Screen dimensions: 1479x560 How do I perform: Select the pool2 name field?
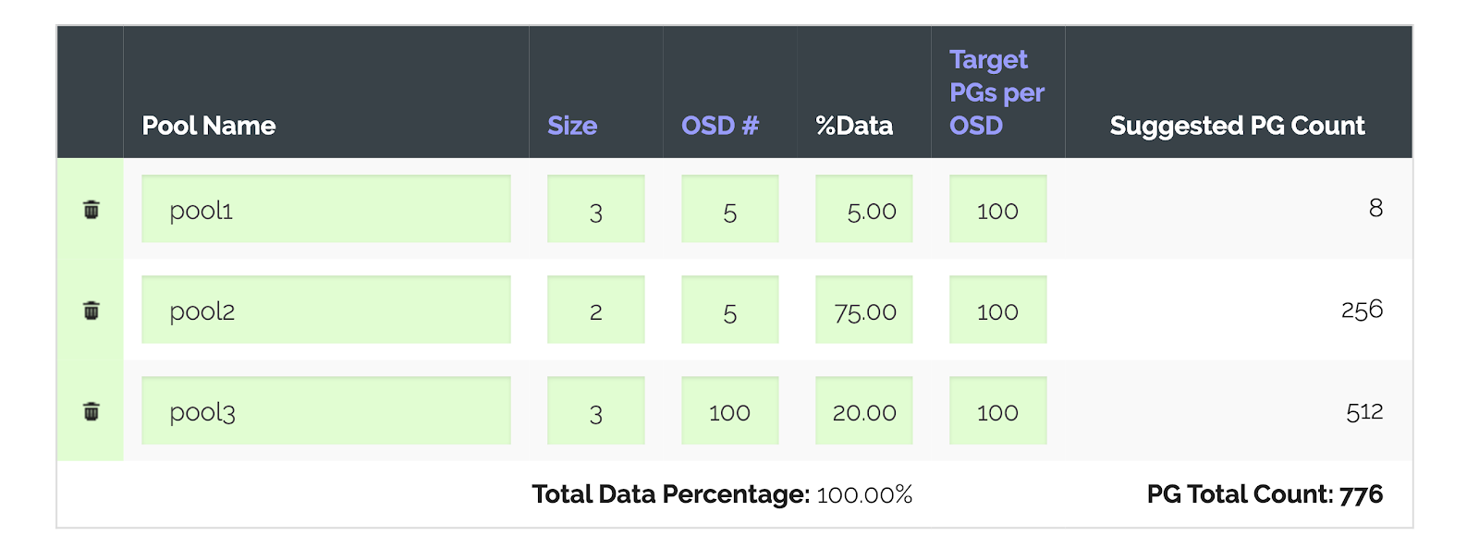(324, 310)
